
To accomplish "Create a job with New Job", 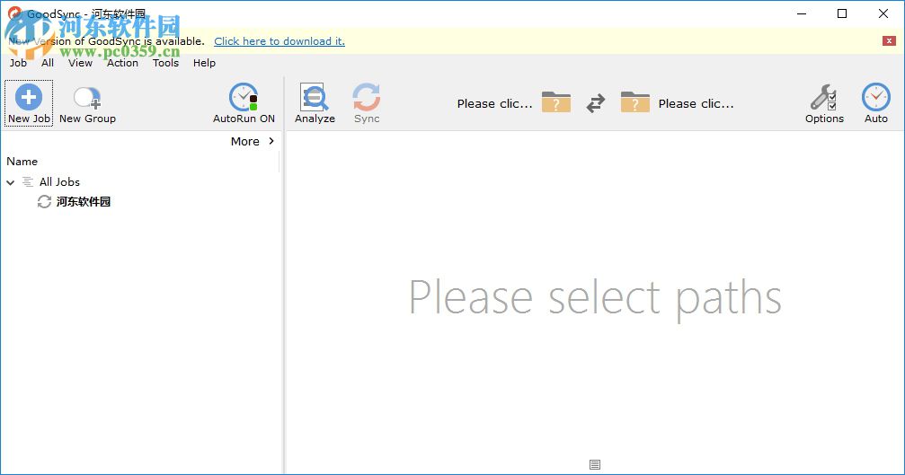I will point(29,103).
